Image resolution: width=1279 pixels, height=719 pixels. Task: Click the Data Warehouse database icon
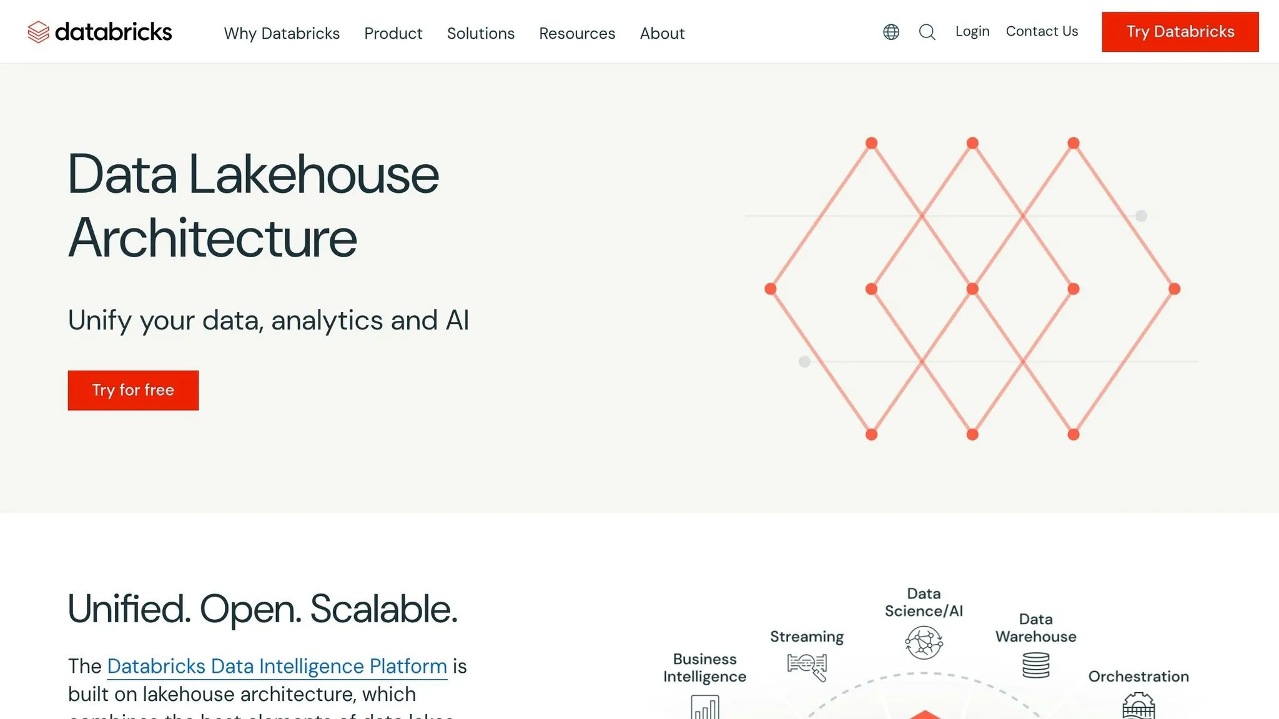pyautogui.click(x=1035, y=665)
